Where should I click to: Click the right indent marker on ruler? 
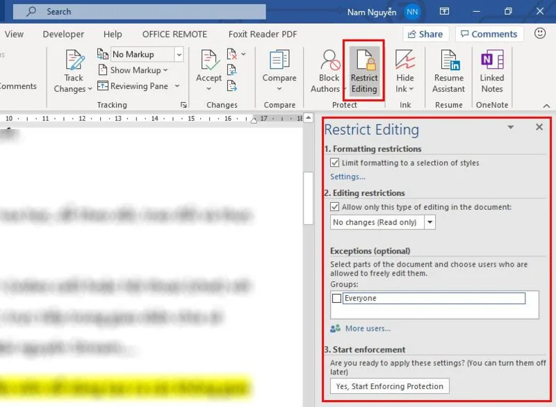(254, 119)
